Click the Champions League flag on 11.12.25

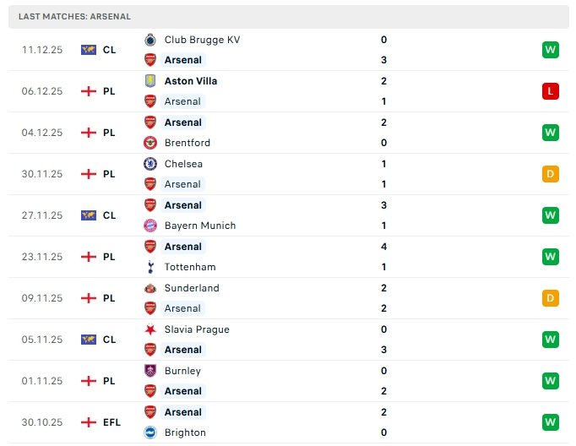(89, 50)
